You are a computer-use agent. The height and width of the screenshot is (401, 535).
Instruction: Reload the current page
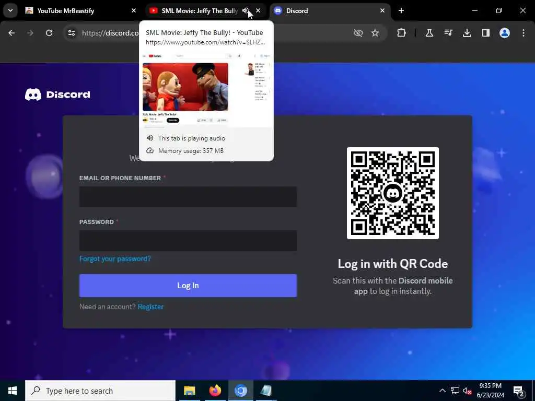49,33
